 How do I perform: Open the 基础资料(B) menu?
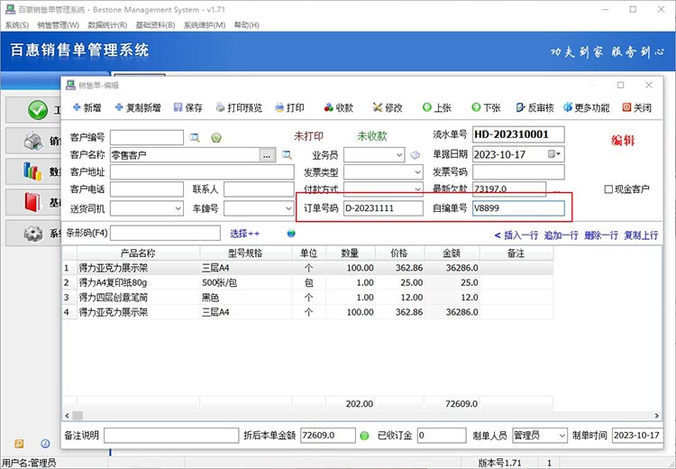click(x=155, y=25)
